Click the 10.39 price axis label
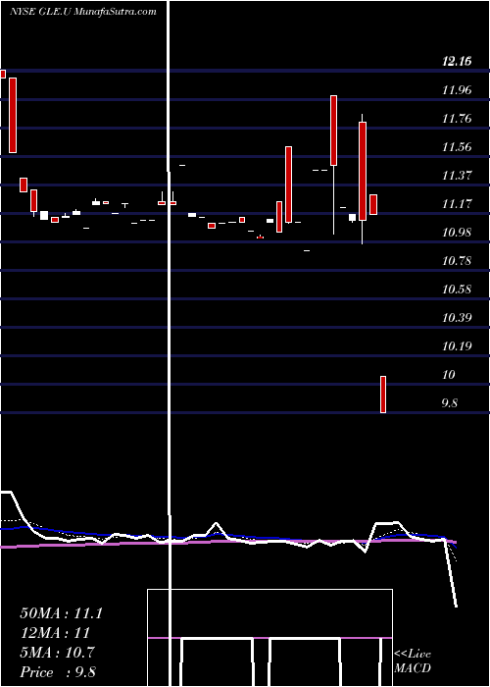Viewport: 490px width, 687px height. 457,318
